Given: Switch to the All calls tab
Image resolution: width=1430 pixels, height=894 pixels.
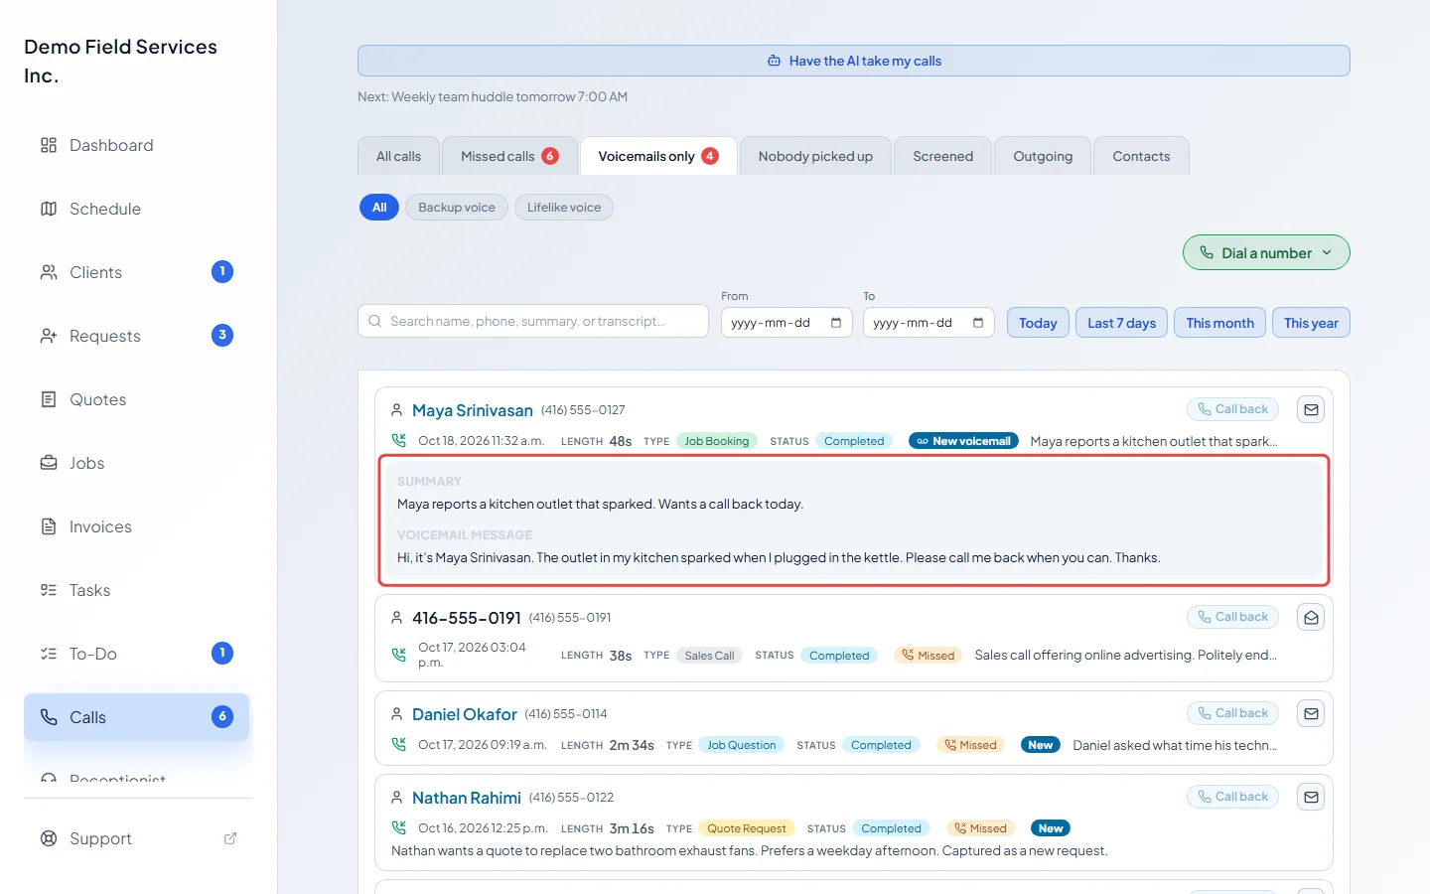Looking at the screenshot, I should [x=398, y=156].
